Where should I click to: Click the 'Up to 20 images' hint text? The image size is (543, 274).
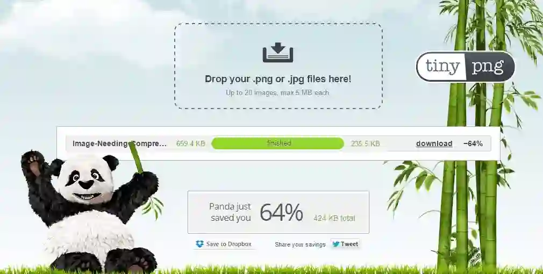tap(277, 93)
